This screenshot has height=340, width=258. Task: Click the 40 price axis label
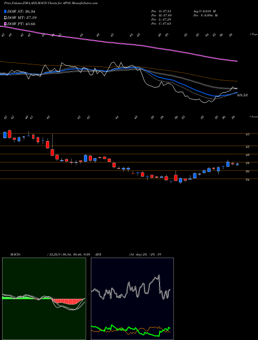(x=247, y=155)
